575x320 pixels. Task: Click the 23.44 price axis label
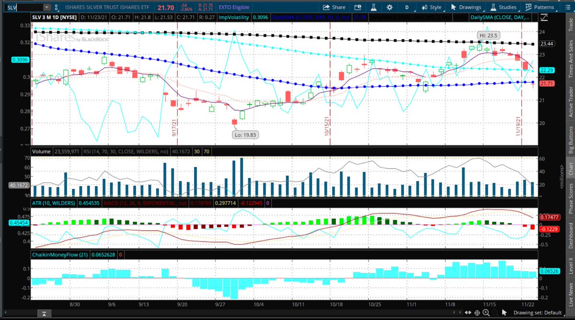tap(547, 44)
